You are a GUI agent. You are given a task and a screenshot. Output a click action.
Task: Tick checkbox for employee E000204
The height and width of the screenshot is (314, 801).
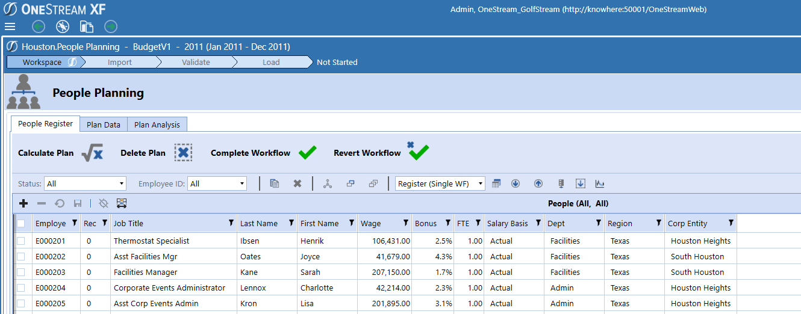point(21,288)
